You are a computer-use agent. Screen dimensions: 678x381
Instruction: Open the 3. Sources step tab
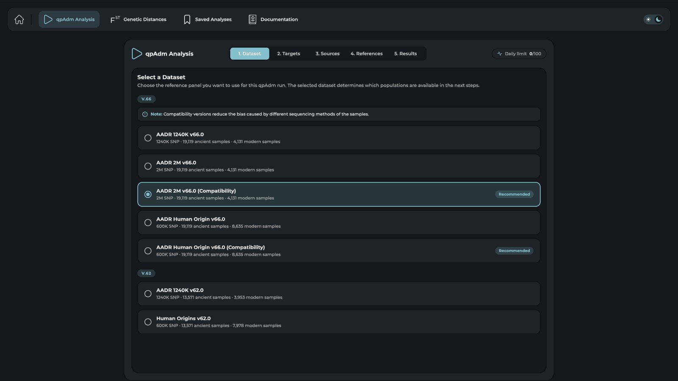328,54
